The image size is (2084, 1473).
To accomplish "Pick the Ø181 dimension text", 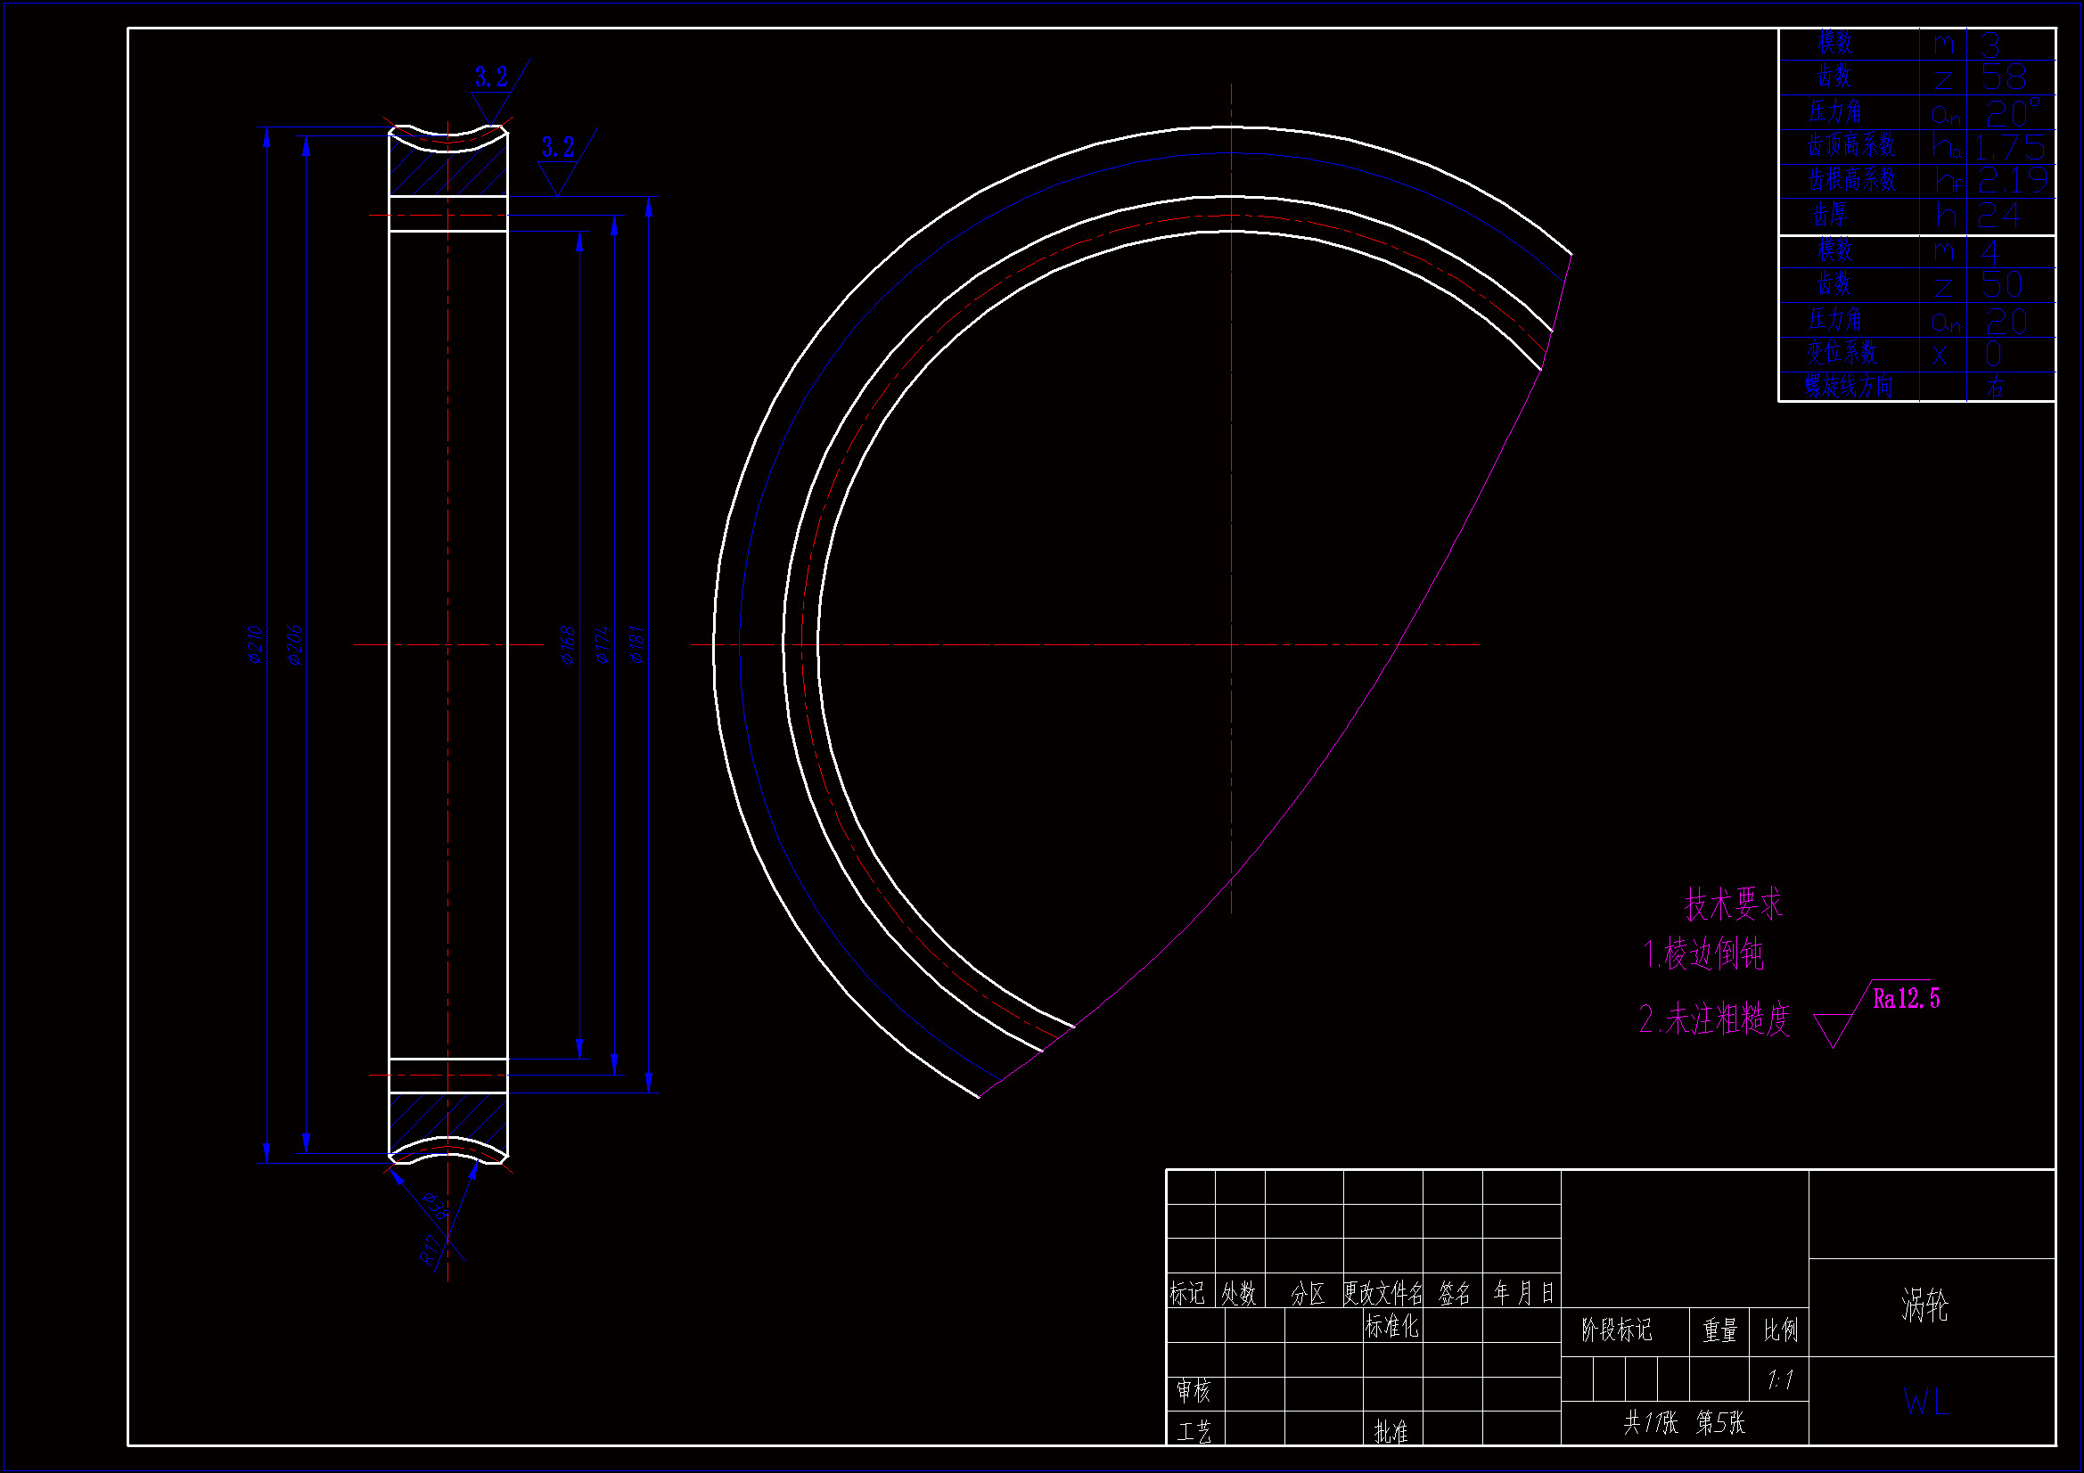I will pyautogui.click(x=638, y=644).
